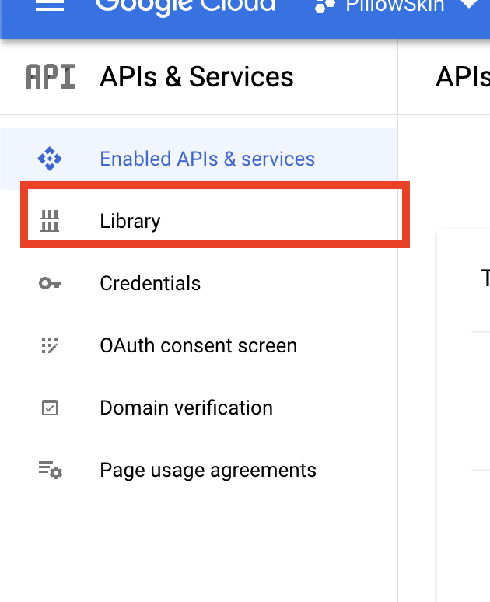Image resolution: width=490 pixels, height=602 pixels.
Task: Open Domain verification page
Action: tap(198, 408)
